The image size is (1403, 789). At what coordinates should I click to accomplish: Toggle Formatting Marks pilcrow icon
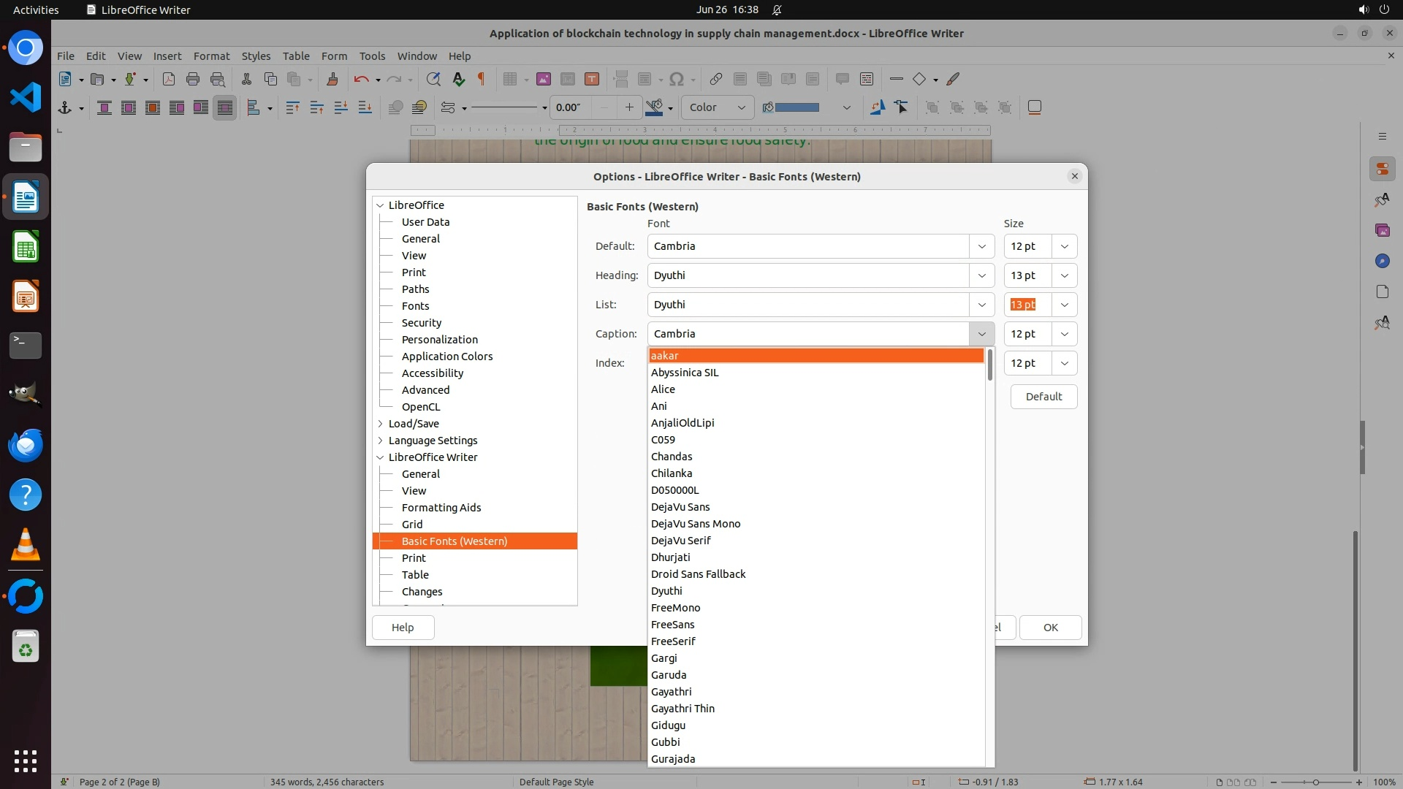point(482,80)
